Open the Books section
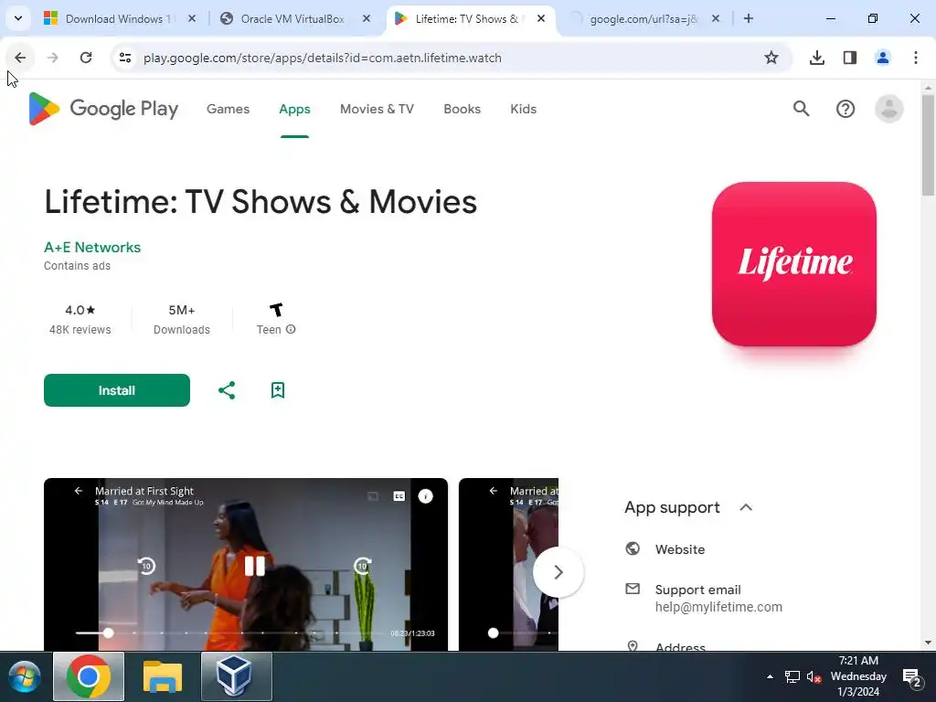The height and width of the screenshot is (702, 936). pyautogui.click(x=462, y=110)
